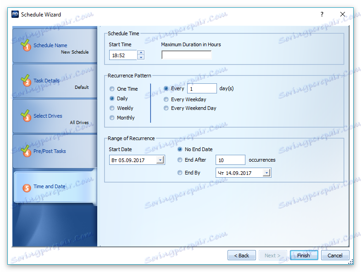Open the Pre/Post Tasks step
The height and width of the screenshot is (272, 361).
[55, 151]
